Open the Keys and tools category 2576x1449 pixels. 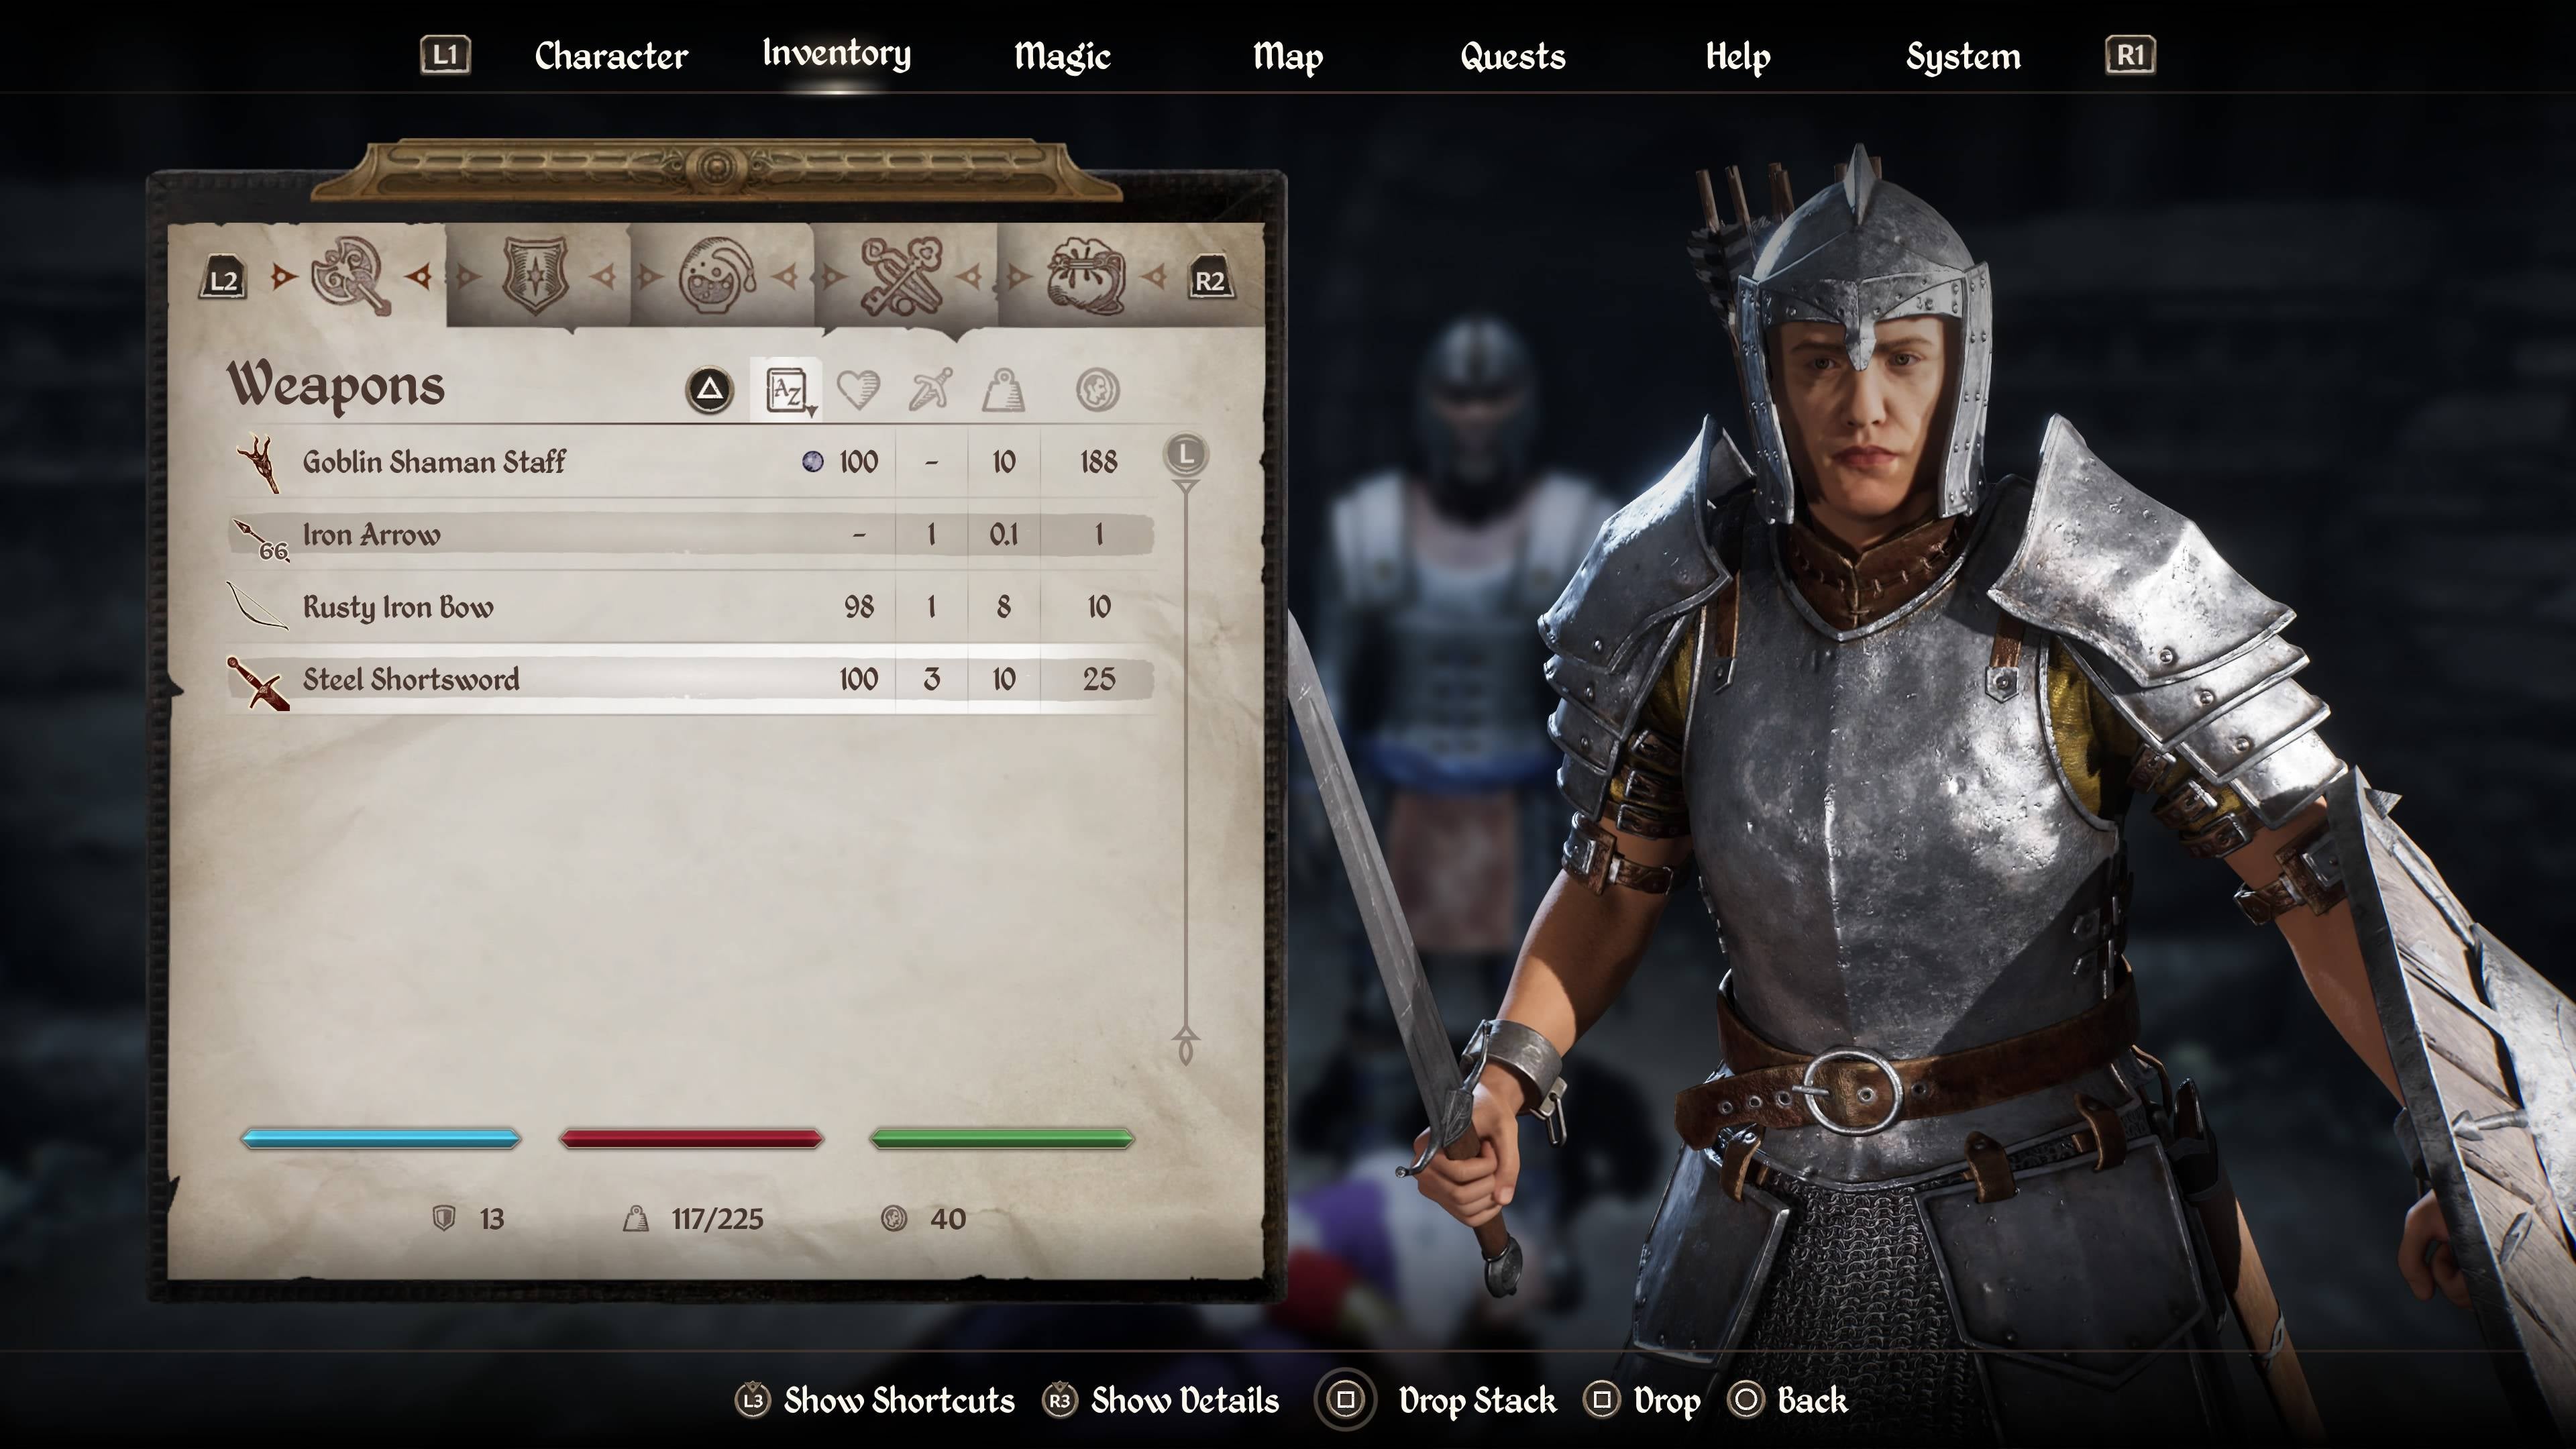(x=901, y=275)
